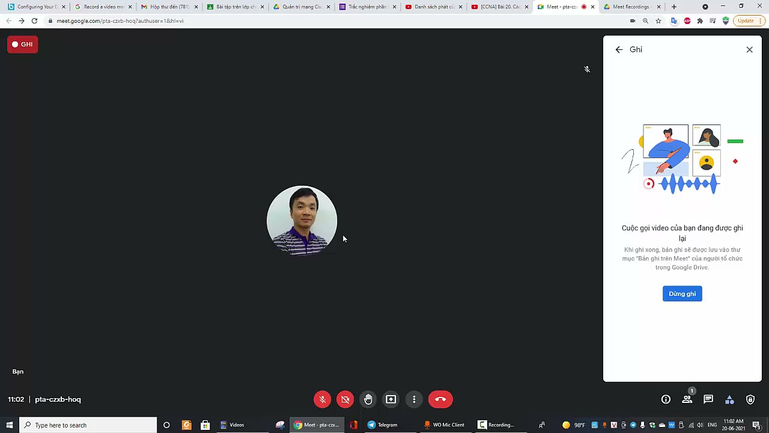Open the in-call chat panel

tap(708, 399)
